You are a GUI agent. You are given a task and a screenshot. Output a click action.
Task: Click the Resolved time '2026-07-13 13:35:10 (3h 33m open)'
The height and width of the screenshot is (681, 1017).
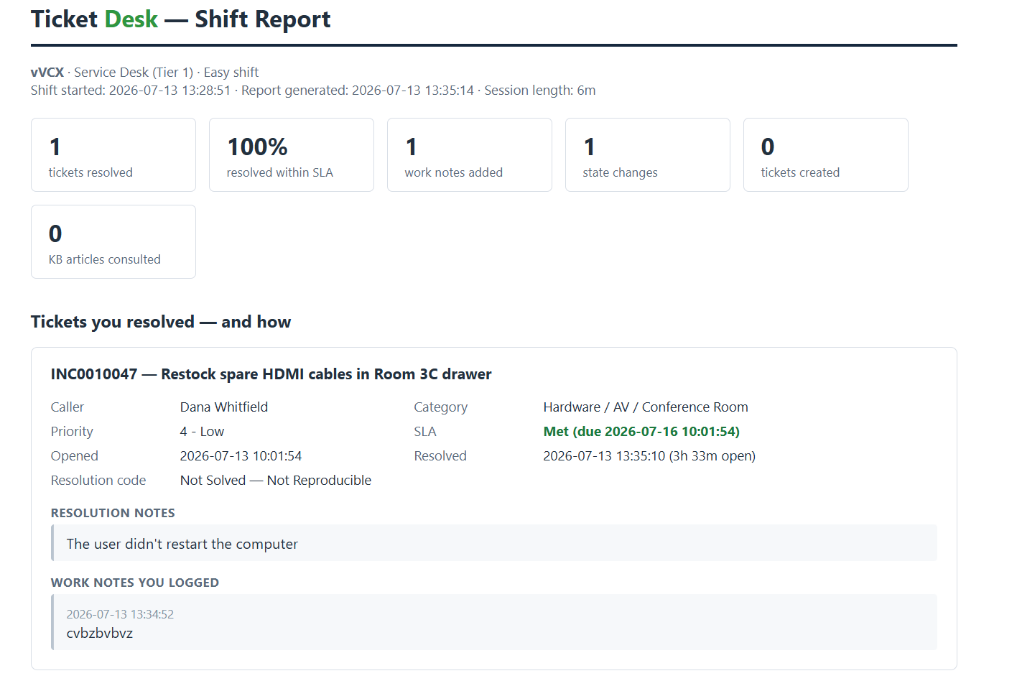[649, 456]
